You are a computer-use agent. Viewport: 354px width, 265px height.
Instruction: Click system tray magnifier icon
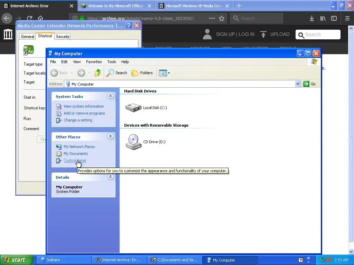click(x=328, y=260)
